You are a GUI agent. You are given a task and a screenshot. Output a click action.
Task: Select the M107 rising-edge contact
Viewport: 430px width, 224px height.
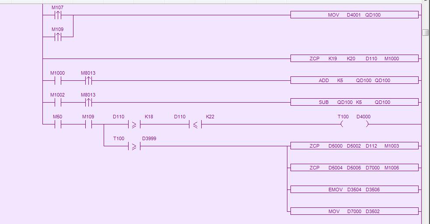(58, 15)
